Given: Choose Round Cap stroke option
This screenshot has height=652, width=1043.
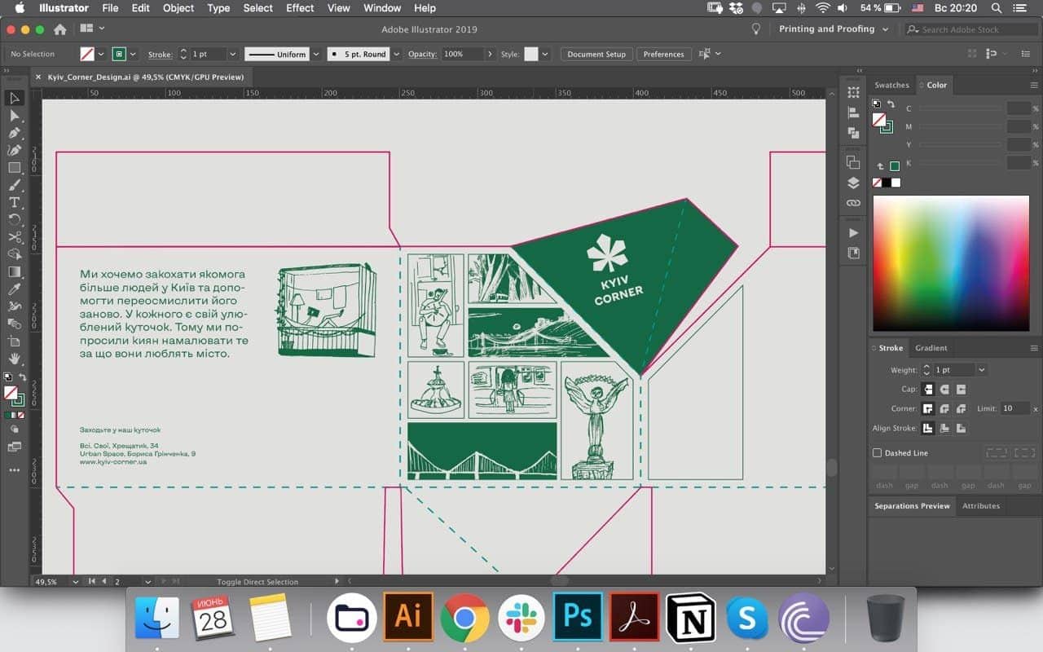Looking at the screenshot, I should click(944, 390).
